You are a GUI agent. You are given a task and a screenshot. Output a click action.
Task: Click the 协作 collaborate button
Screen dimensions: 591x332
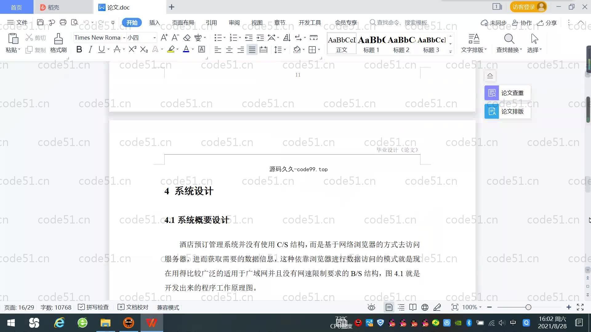pos(522,23)
